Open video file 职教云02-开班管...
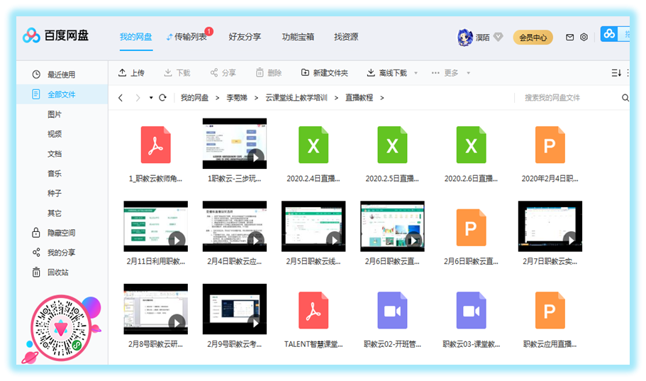This screenshot has height=381, width=646. click(x=392, y=310)
